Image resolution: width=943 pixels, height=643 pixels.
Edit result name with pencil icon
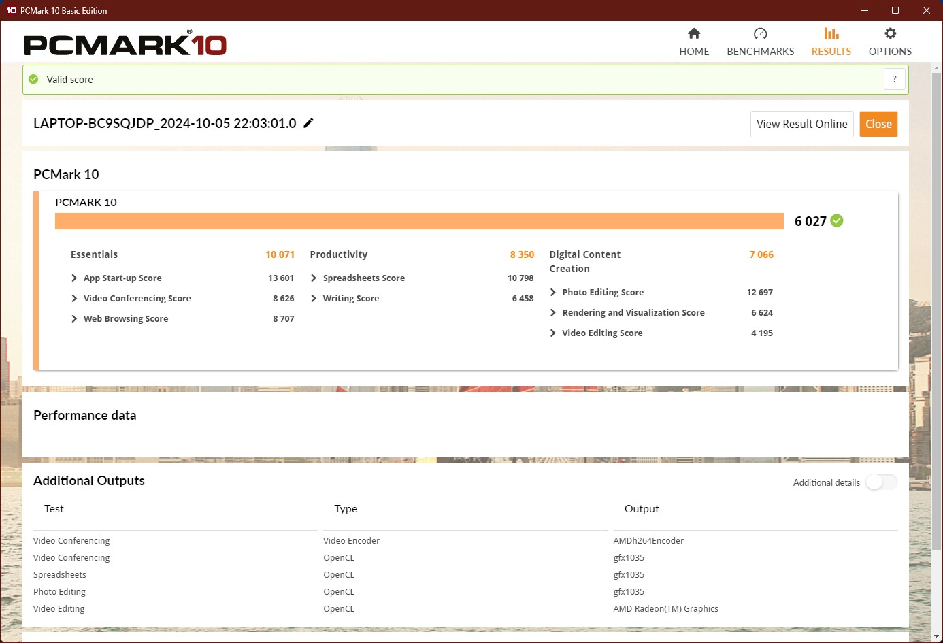click(x=308, y=123)
